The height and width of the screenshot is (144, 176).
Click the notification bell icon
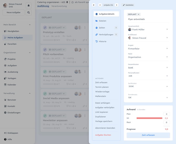tap(29, 5)
